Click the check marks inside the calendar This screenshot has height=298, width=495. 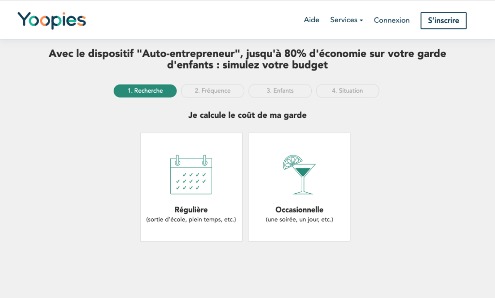pos(191,181)
